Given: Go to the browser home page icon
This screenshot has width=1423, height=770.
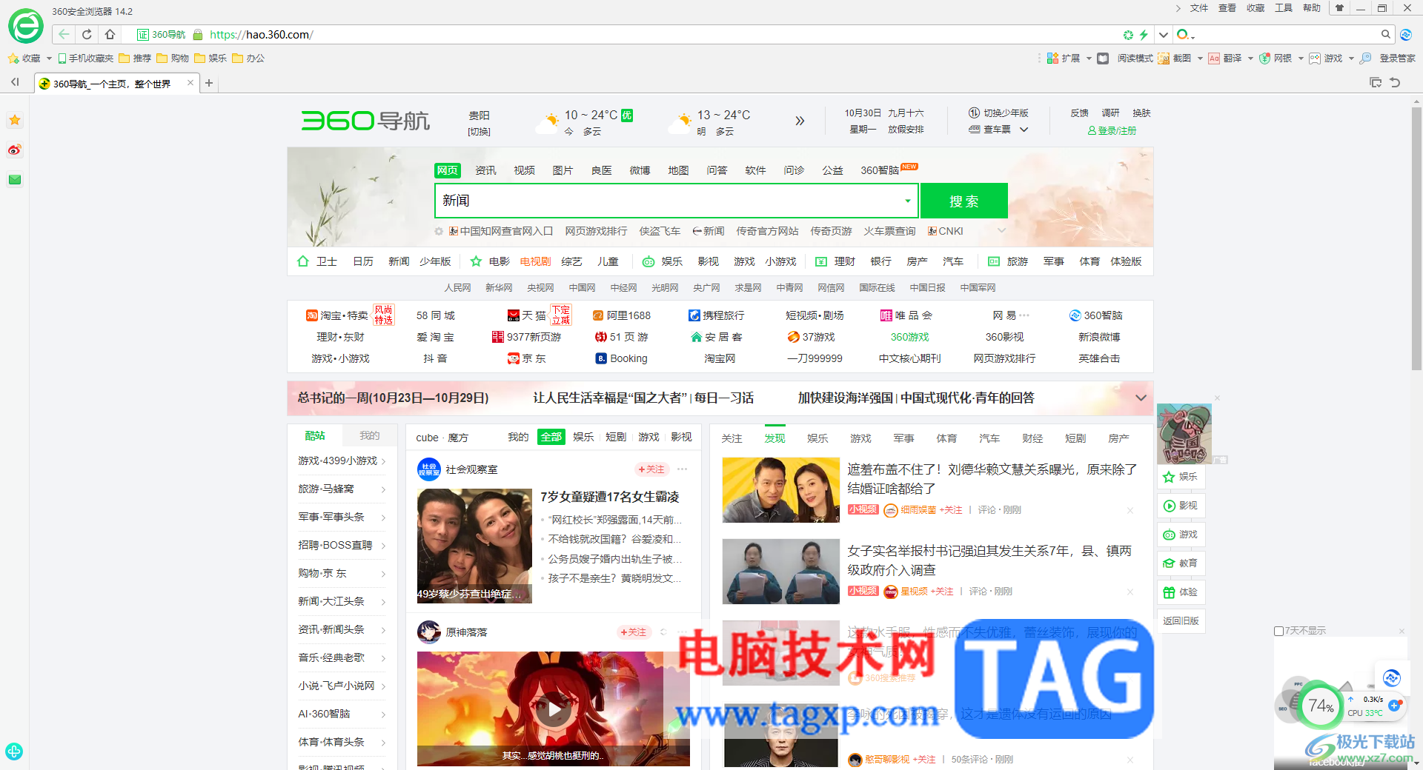Looking at the screenshot, I should click(x=110, y=34).
